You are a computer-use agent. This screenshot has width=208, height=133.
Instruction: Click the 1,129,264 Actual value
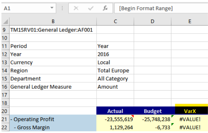coord(115,127)
